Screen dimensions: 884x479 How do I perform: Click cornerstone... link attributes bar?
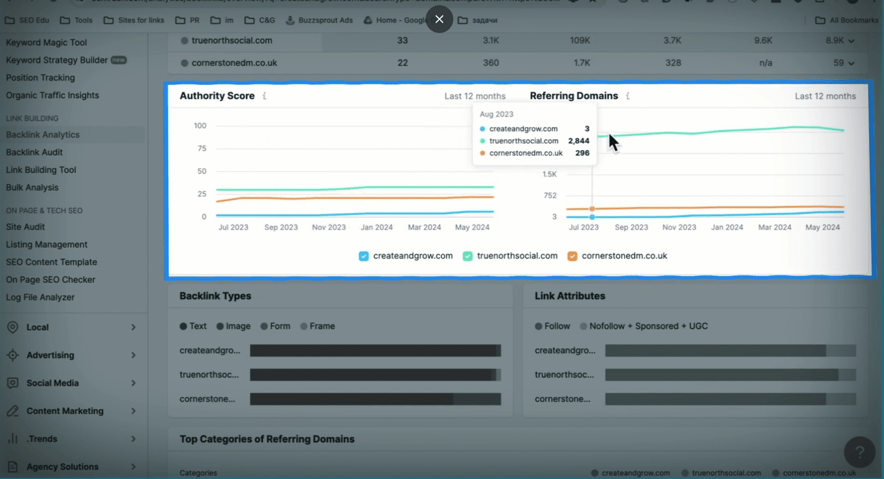[x=730, y=399]
